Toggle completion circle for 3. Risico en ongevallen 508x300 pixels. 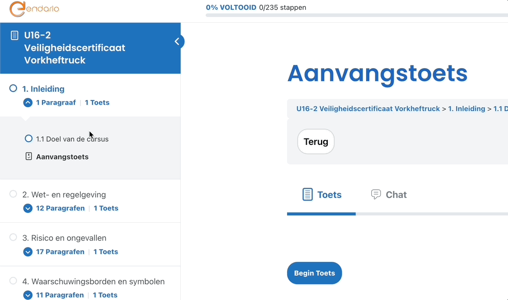point(13,238)
